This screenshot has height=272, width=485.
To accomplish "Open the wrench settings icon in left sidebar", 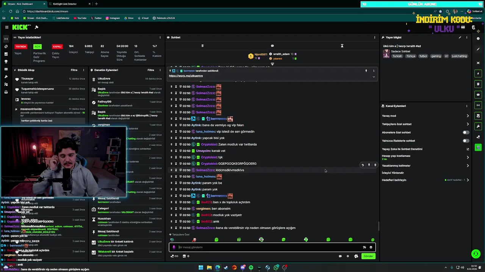I will coord(6,77).
